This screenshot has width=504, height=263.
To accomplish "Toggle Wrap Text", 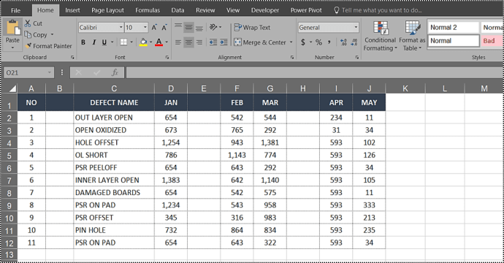I will [x=252, y=28].
